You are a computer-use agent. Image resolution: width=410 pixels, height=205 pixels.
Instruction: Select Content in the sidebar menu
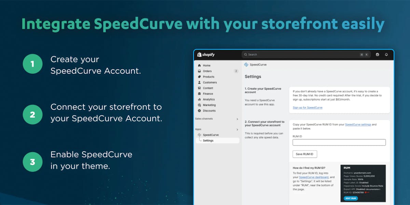pos(208,88)
